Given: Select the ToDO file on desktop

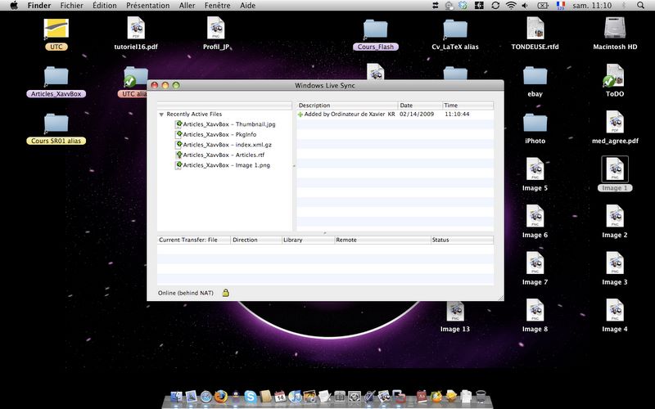Looking at the screenshot, I should pos(615,80).
